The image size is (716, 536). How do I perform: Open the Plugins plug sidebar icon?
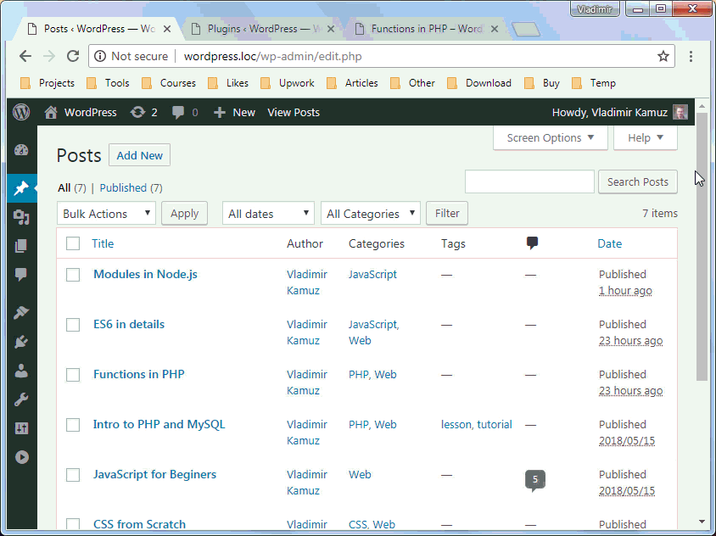click(x=21, y=342)
